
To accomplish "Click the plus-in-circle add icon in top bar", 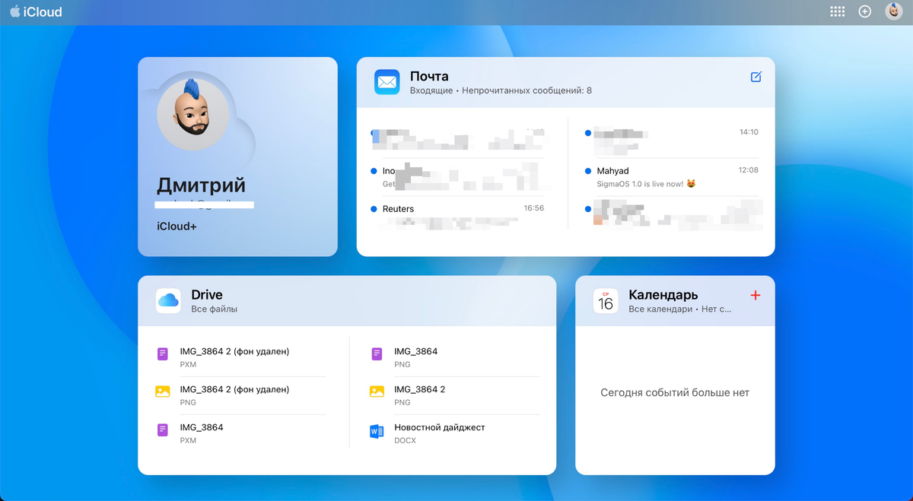I will click(x=864, y=11).
